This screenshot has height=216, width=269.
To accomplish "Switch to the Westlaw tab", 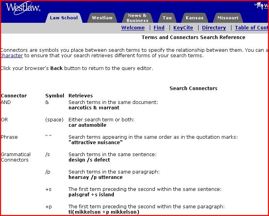I will (x=102, y=18).
